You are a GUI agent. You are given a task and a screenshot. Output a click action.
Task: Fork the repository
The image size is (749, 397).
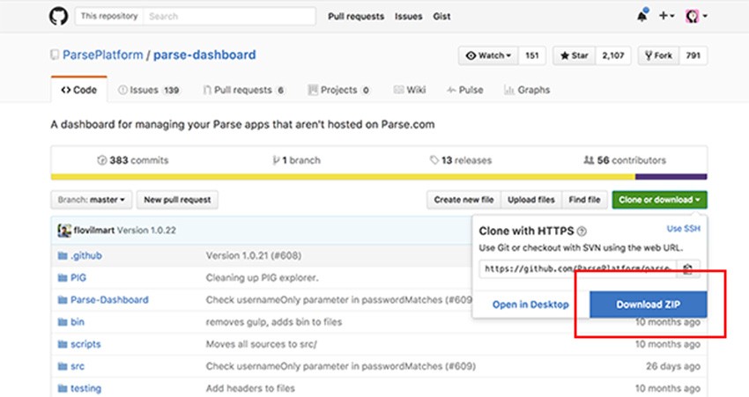659,55
